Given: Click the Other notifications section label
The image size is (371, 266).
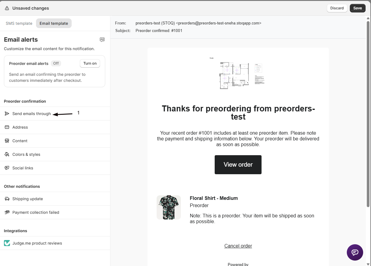Looking at the screenshot, I should 22,186.
